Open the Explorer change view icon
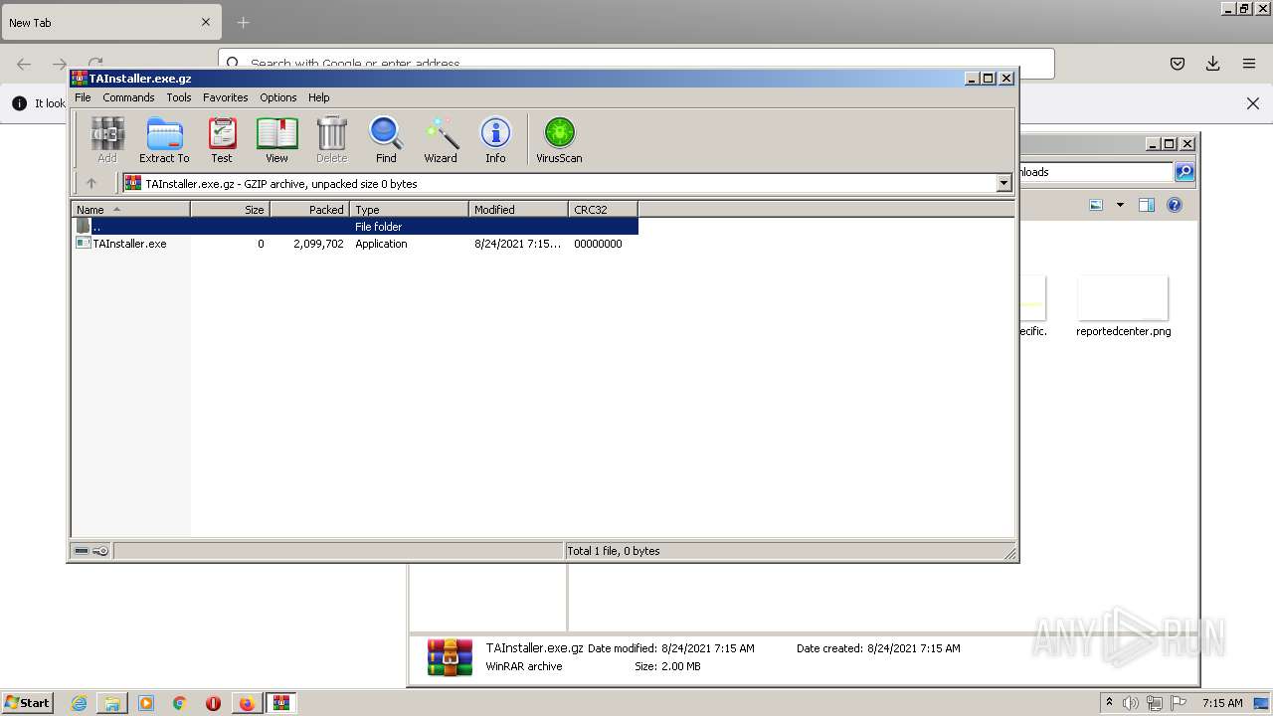This screenshot has height=716, width=1273. (x=1096, y=205)
